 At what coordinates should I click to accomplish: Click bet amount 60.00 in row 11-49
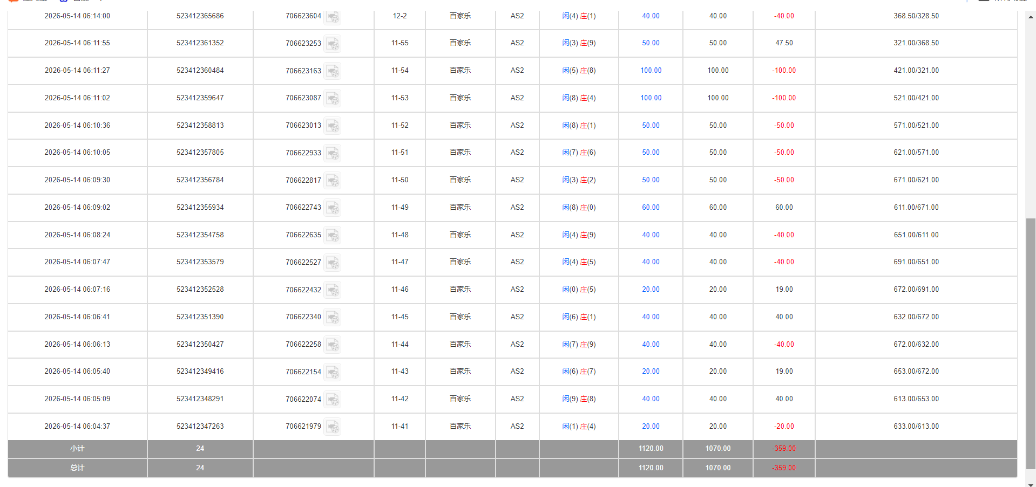click(x=651, y=208)
